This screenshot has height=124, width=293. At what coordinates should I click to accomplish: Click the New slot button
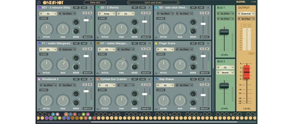click(95, 2)
